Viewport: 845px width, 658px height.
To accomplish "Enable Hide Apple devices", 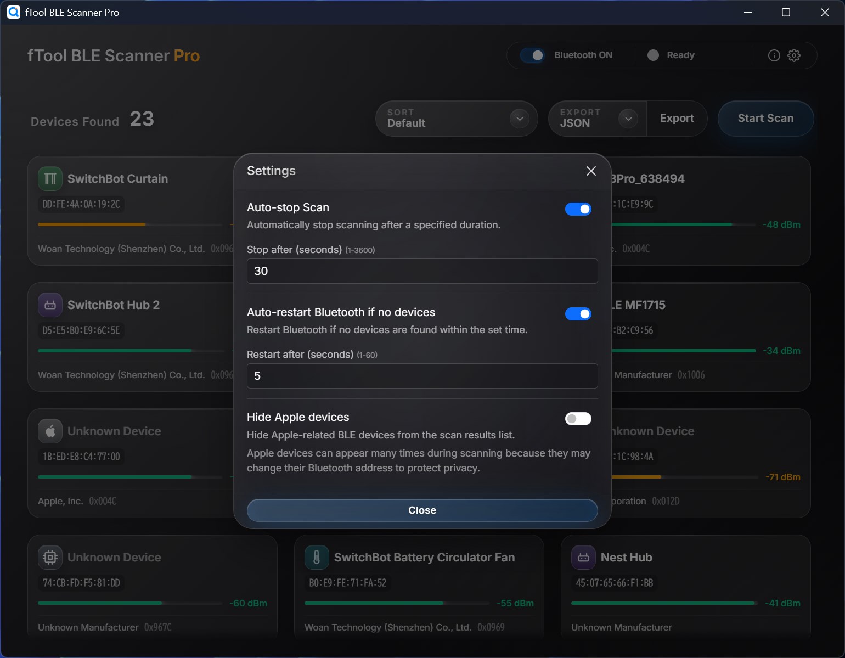I will click(x=578, y=419).
